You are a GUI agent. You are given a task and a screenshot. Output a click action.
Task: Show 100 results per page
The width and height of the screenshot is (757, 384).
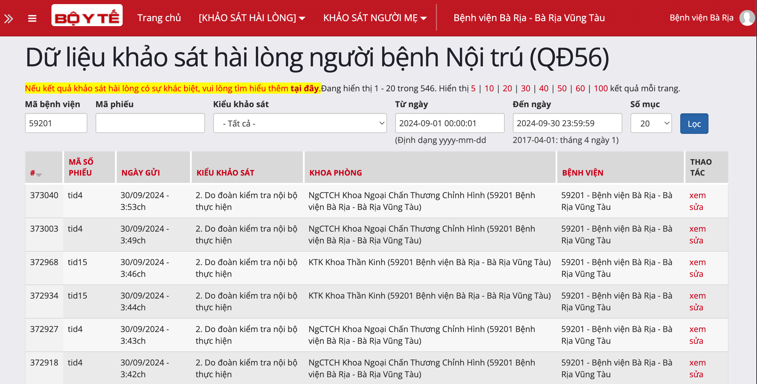point(601,88)
